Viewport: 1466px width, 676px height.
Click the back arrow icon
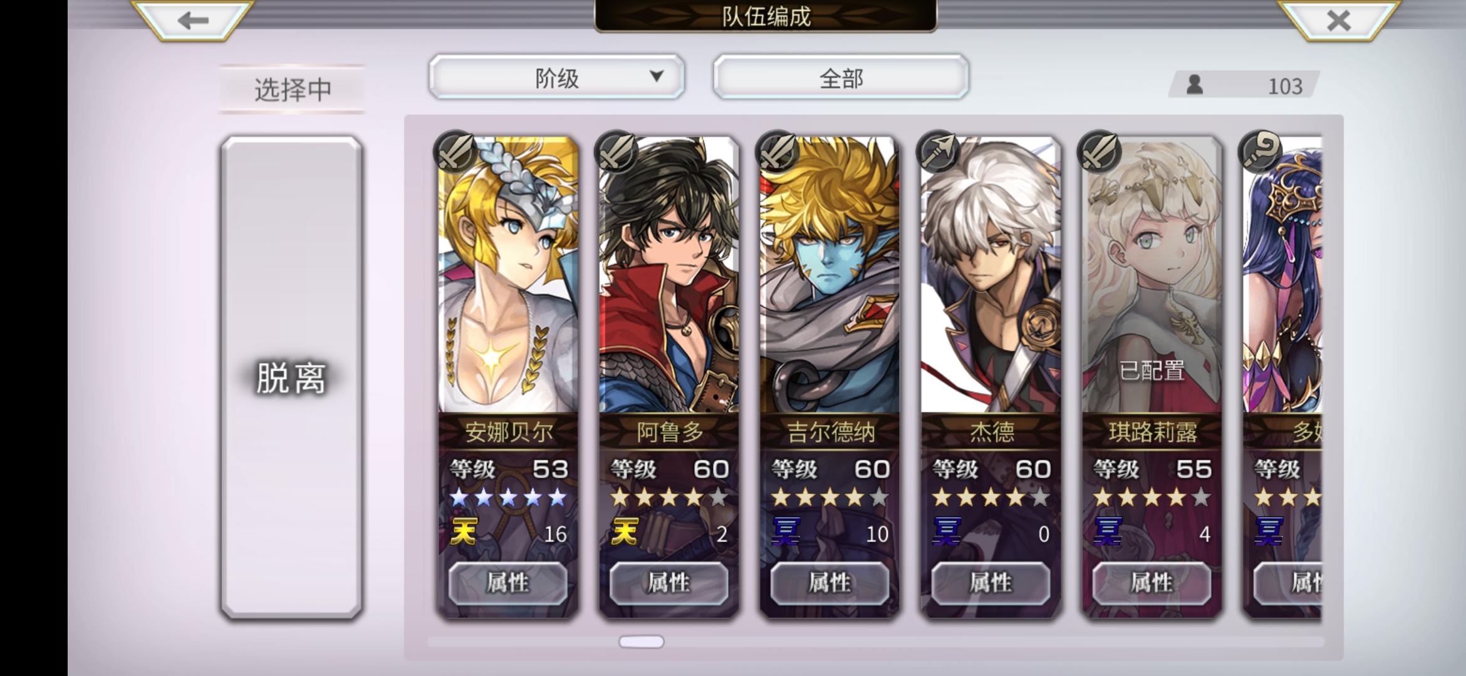pyautogui.click(x=192, y=21)
